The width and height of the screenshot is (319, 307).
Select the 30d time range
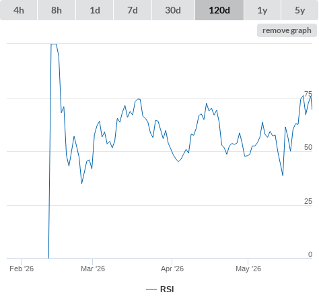pos(173,10)
